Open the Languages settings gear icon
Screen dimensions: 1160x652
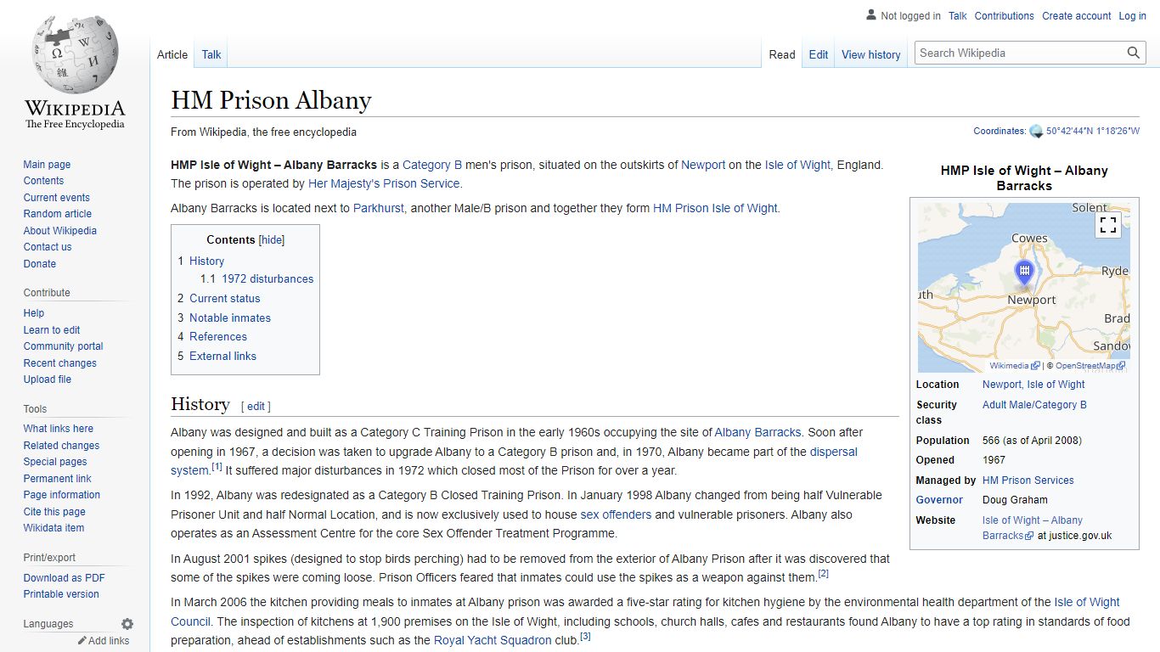click(127, 624)
